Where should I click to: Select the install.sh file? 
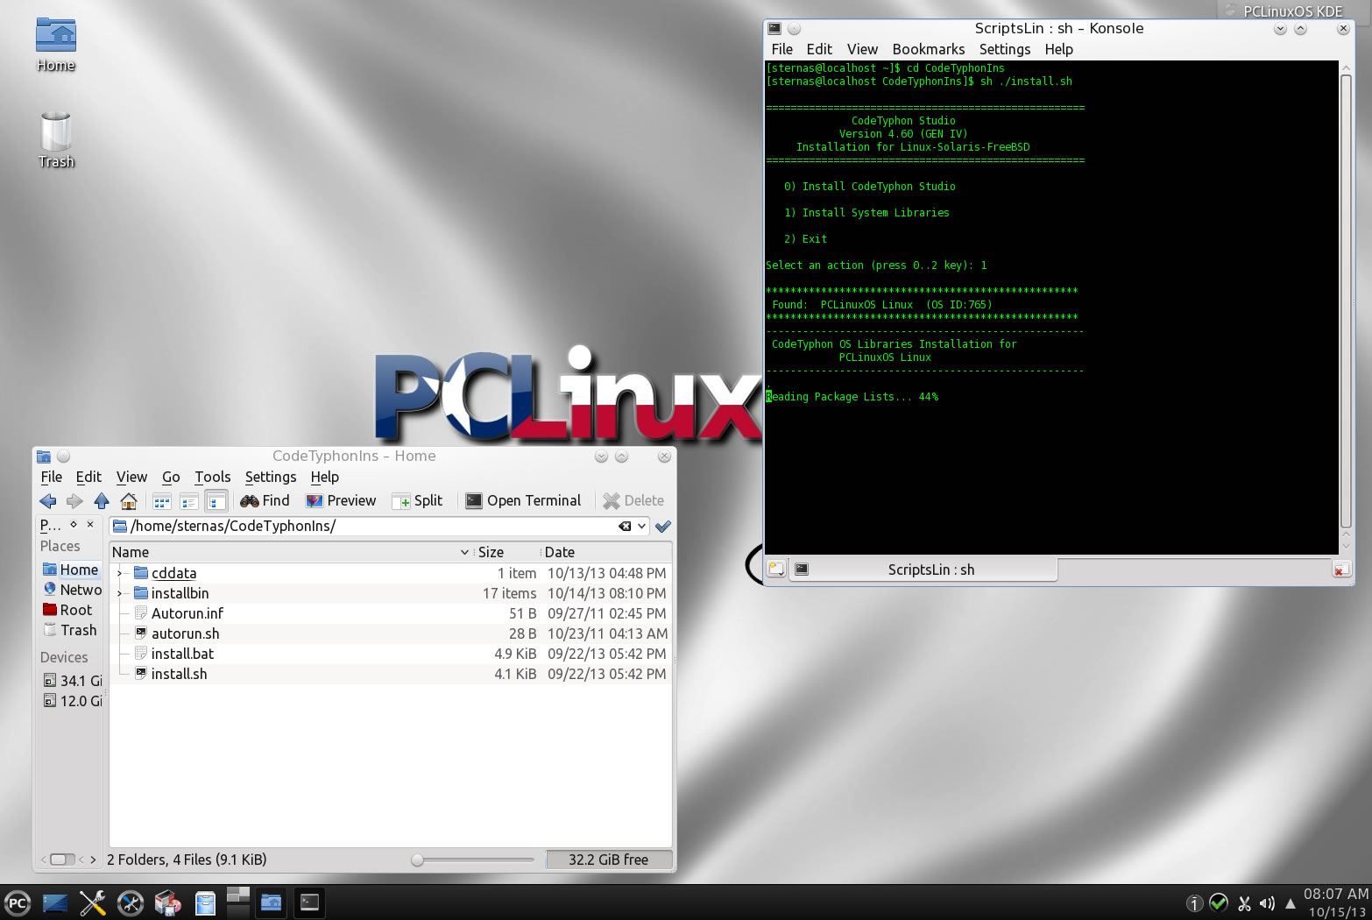(179, 674)
